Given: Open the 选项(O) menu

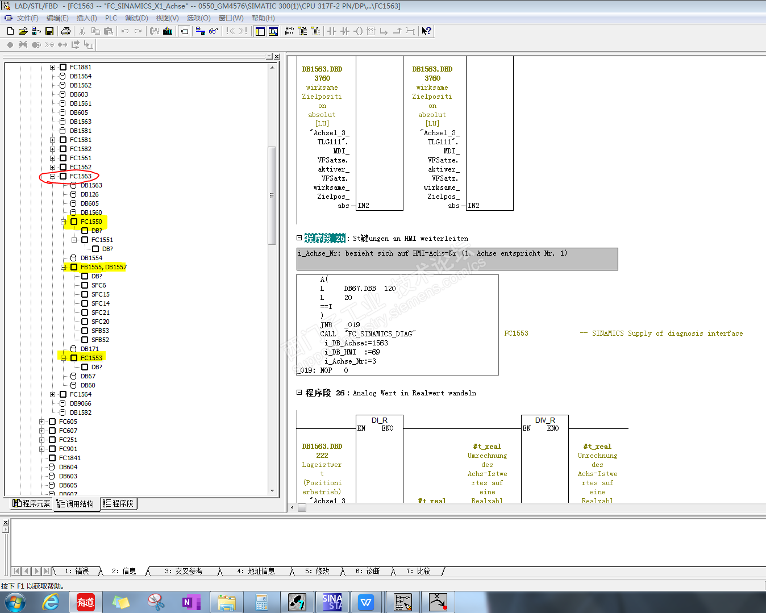Looking at the screenshot, I should coord(198,18).
